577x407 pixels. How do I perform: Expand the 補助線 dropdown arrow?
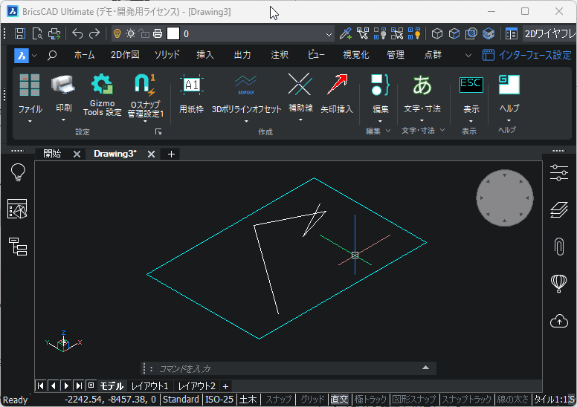(x=300, y=119)
